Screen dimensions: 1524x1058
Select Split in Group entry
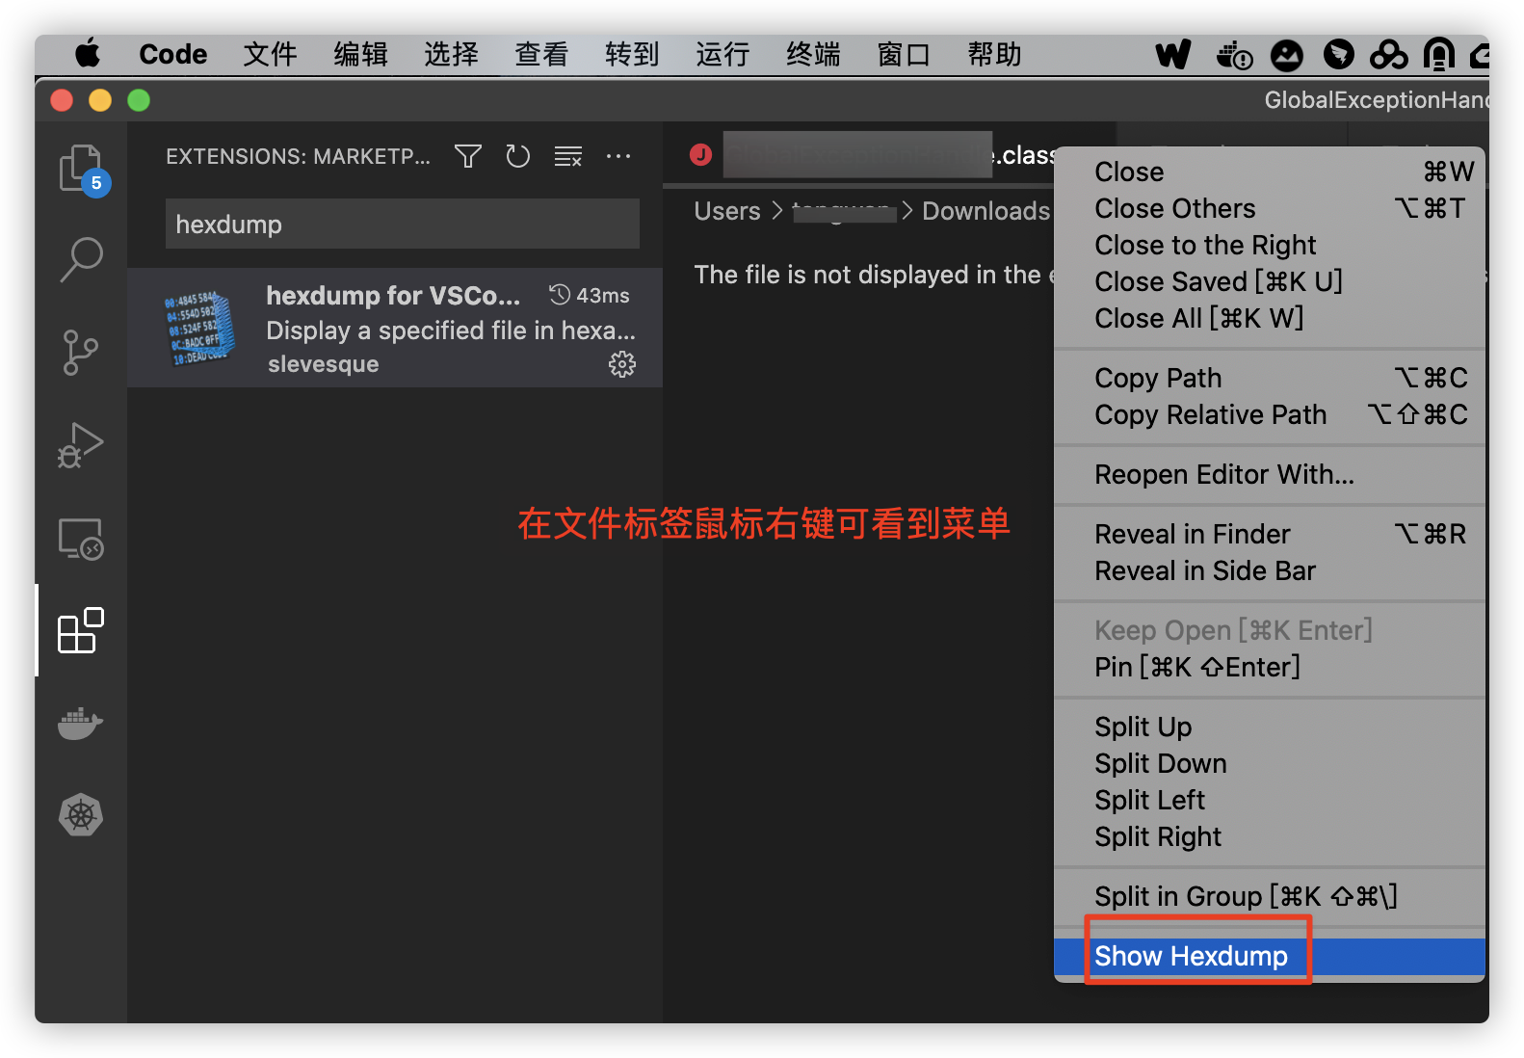[x=1270, y=896]
